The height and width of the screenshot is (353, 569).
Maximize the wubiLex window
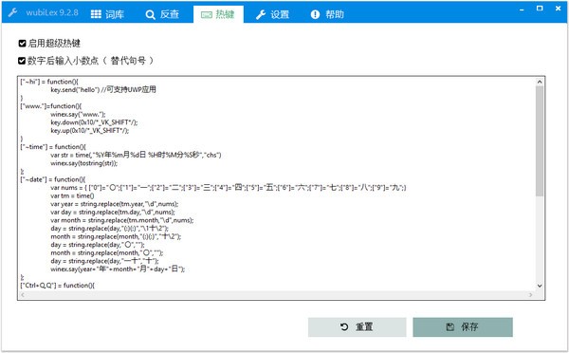tap(540, 8)
